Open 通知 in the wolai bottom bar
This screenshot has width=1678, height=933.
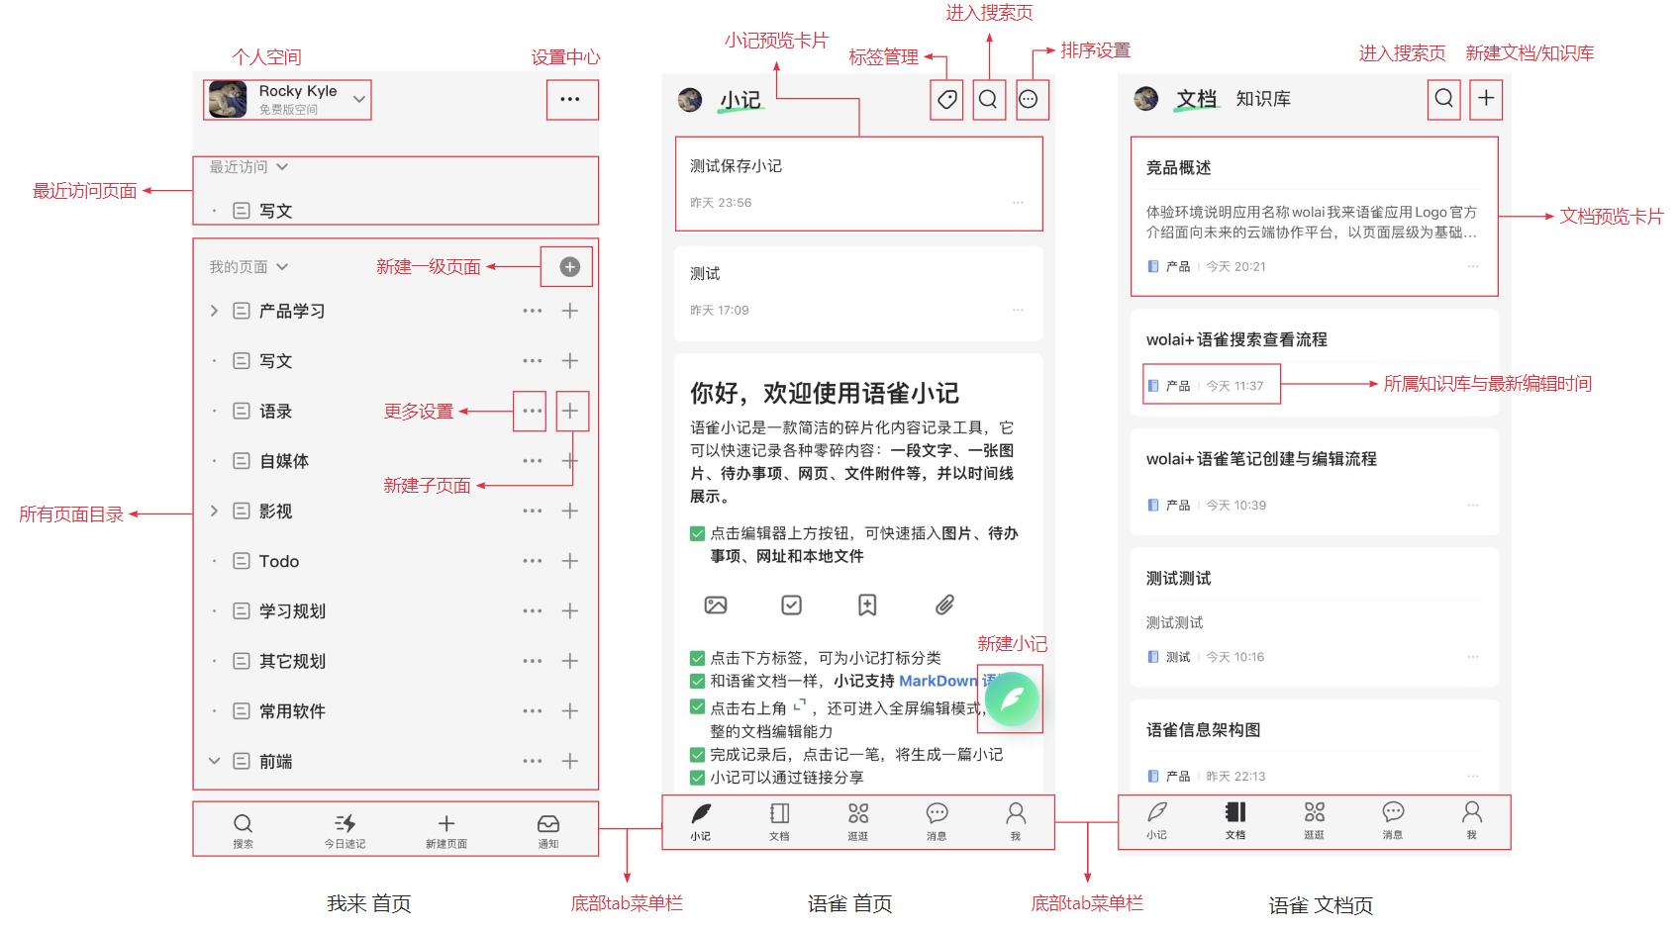pos(548,830)
